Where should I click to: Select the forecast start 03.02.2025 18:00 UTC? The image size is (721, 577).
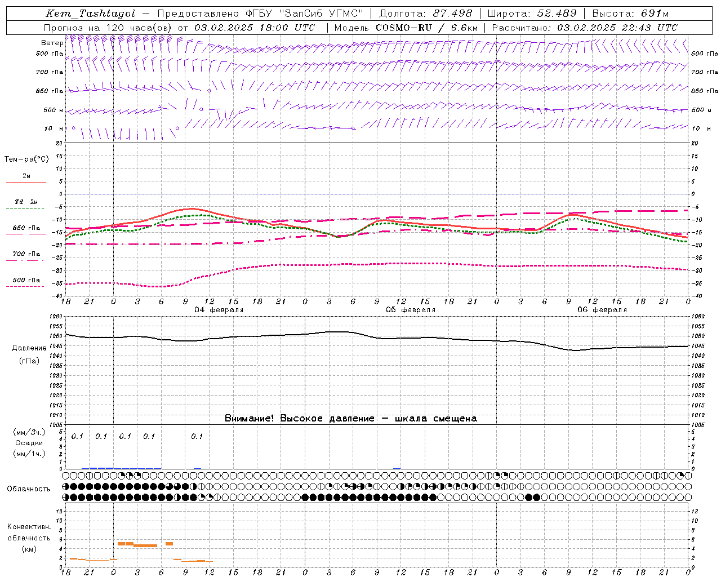tap(255, 28)
